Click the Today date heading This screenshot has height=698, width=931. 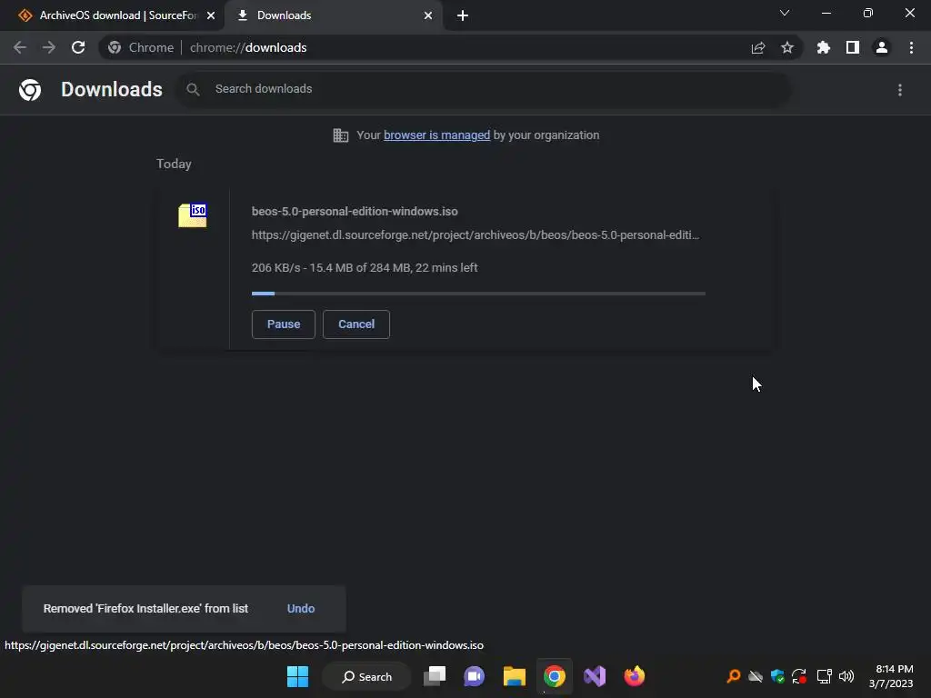coord(174,164)
